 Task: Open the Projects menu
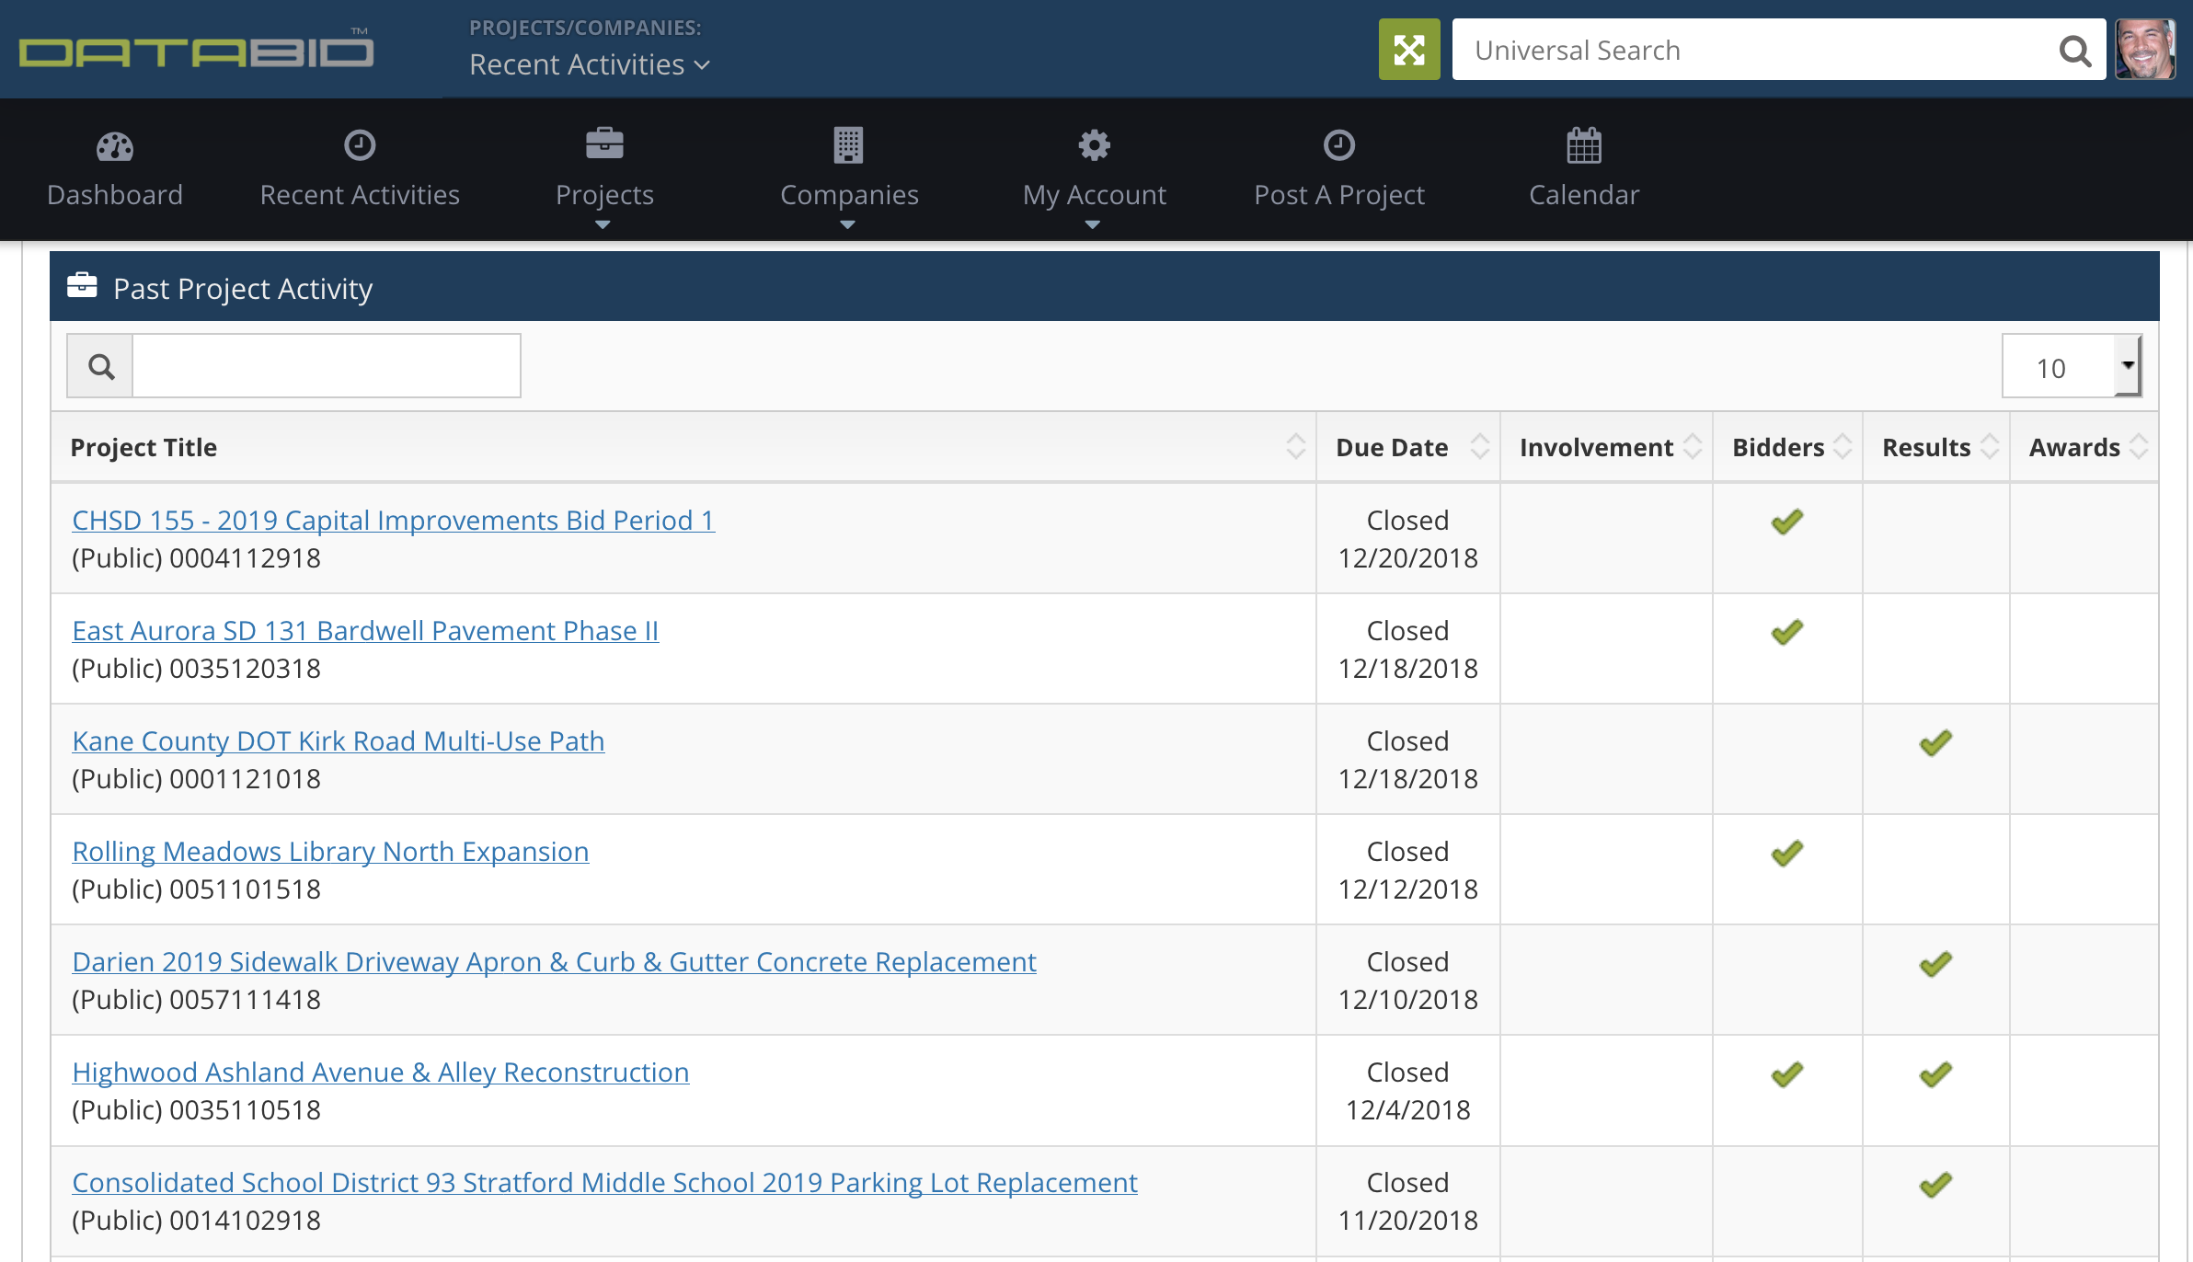tap(604, 178)
